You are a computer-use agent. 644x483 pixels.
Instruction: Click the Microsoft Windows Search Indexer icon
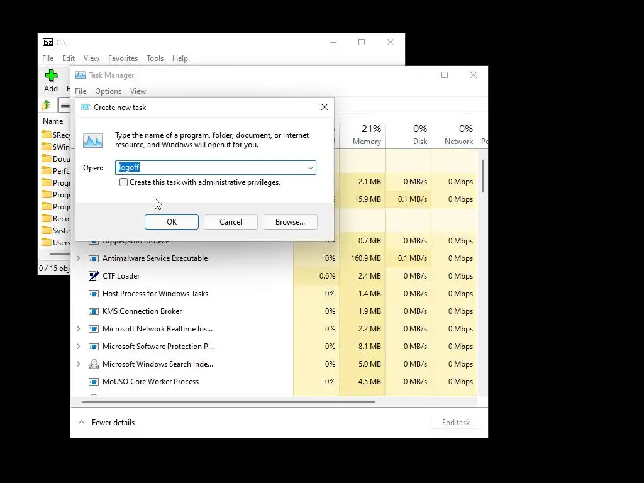pyautogui.click(x=94, y=364)
